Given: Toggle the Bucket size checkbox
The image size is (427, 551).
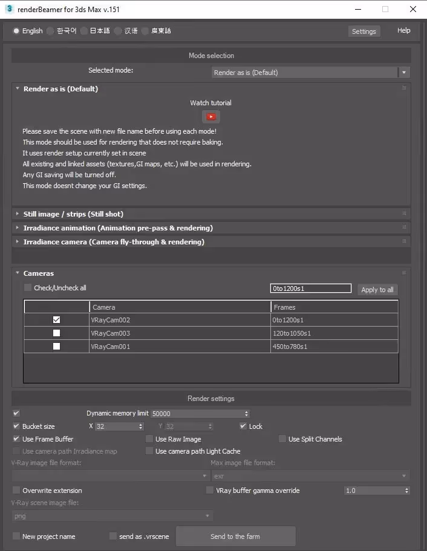Looking at the screenshot, I should [16, 426].
